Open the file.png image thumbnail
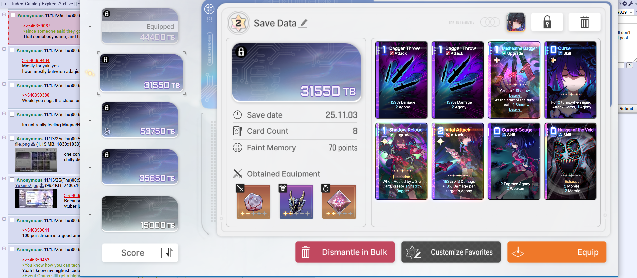The height and width of the screenshot is (278, 637). [x=36, y=160]
